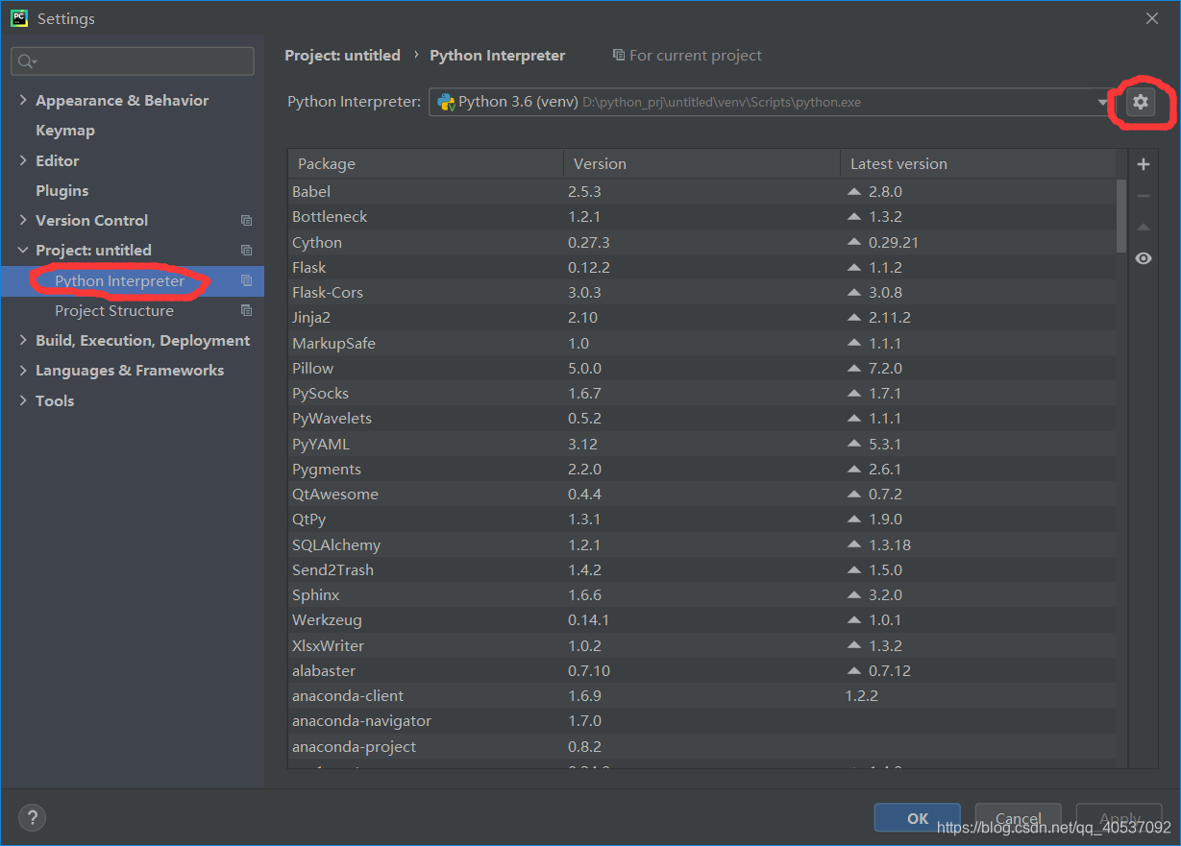
Task: Collapse the Project: untitled section
Action: pyautogui.click(x=23, y=250)
